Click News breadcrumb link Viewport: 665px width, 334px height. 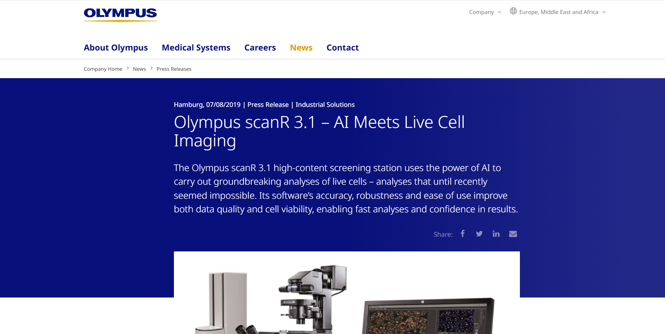pos(139,69)
